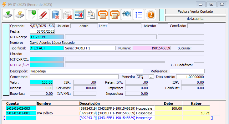Click the Conciliado input field
The height and width of the screenshot is (124, 229).
coord(196,26)
